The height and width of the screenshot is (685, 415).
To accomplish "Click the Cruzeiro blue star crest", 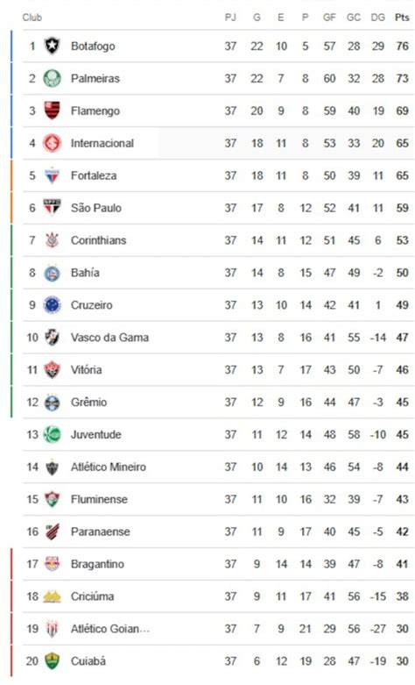I will point(52,305).
